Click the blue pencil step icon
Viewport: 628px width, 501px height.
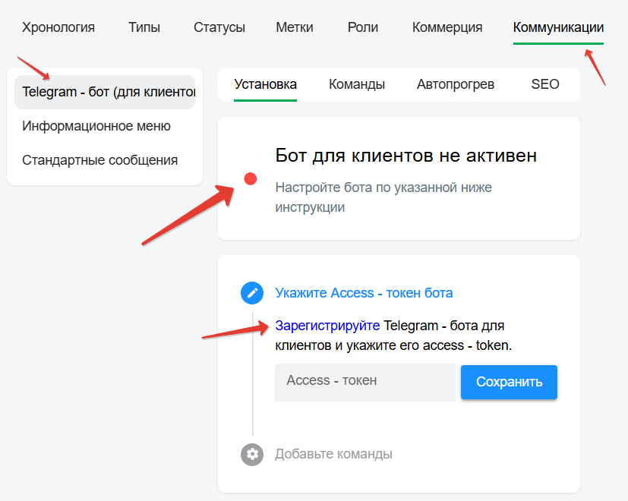click(252, 293)
